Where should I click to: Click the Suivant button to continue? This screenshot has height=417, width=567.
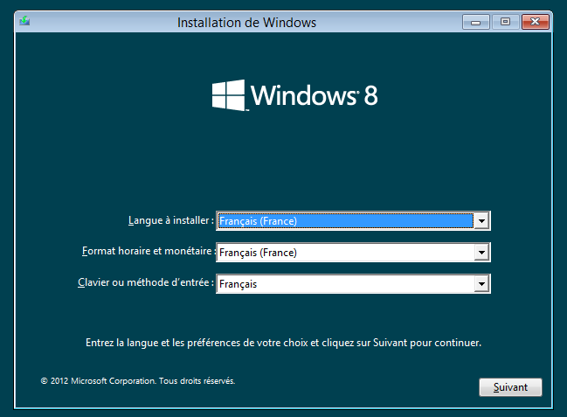[x=510, y=386]
